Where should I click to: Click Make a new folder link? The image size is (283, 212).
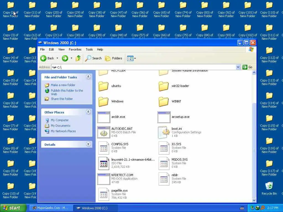tap(63, 85)
